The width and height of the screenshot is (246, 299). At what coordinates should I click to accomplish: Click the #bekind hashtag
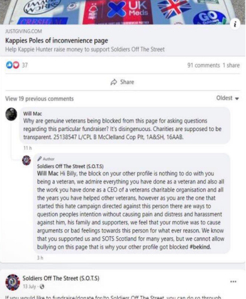[200, 247]
